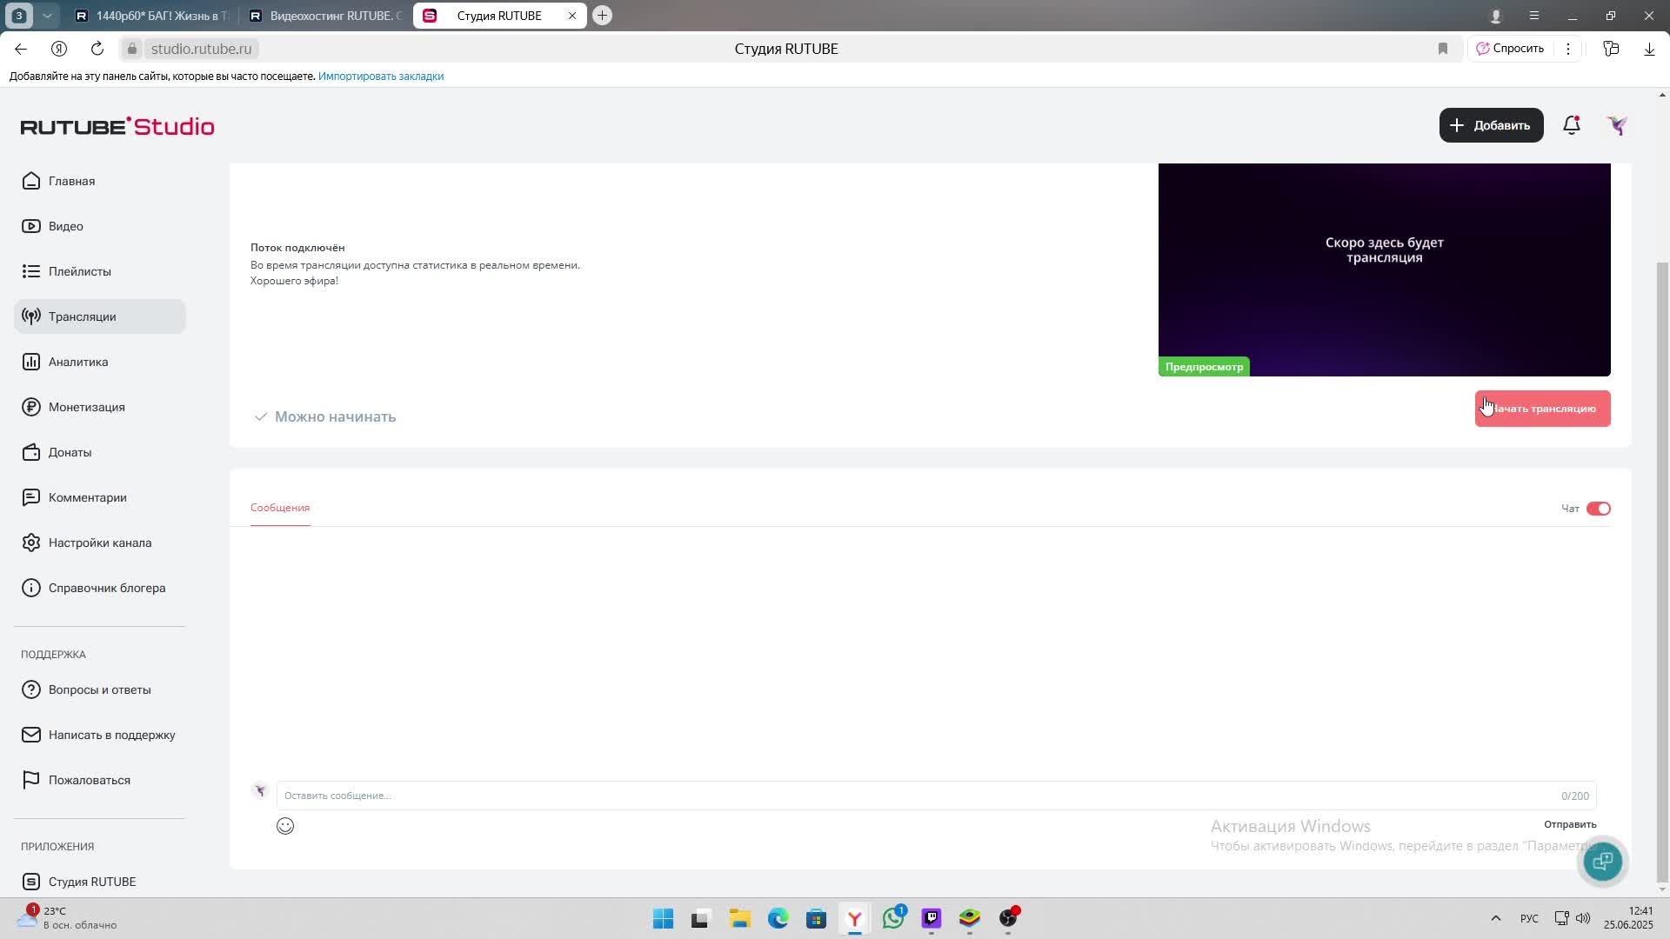Open the emoji picker

(285, 826)
